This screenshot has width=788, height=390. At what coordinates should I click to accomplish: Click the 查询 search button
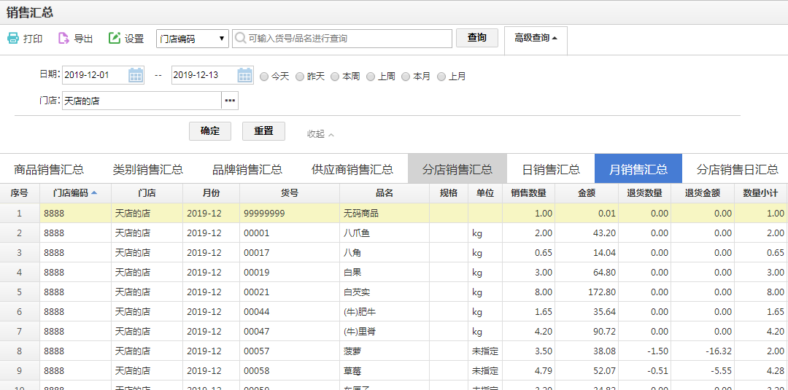477,38
